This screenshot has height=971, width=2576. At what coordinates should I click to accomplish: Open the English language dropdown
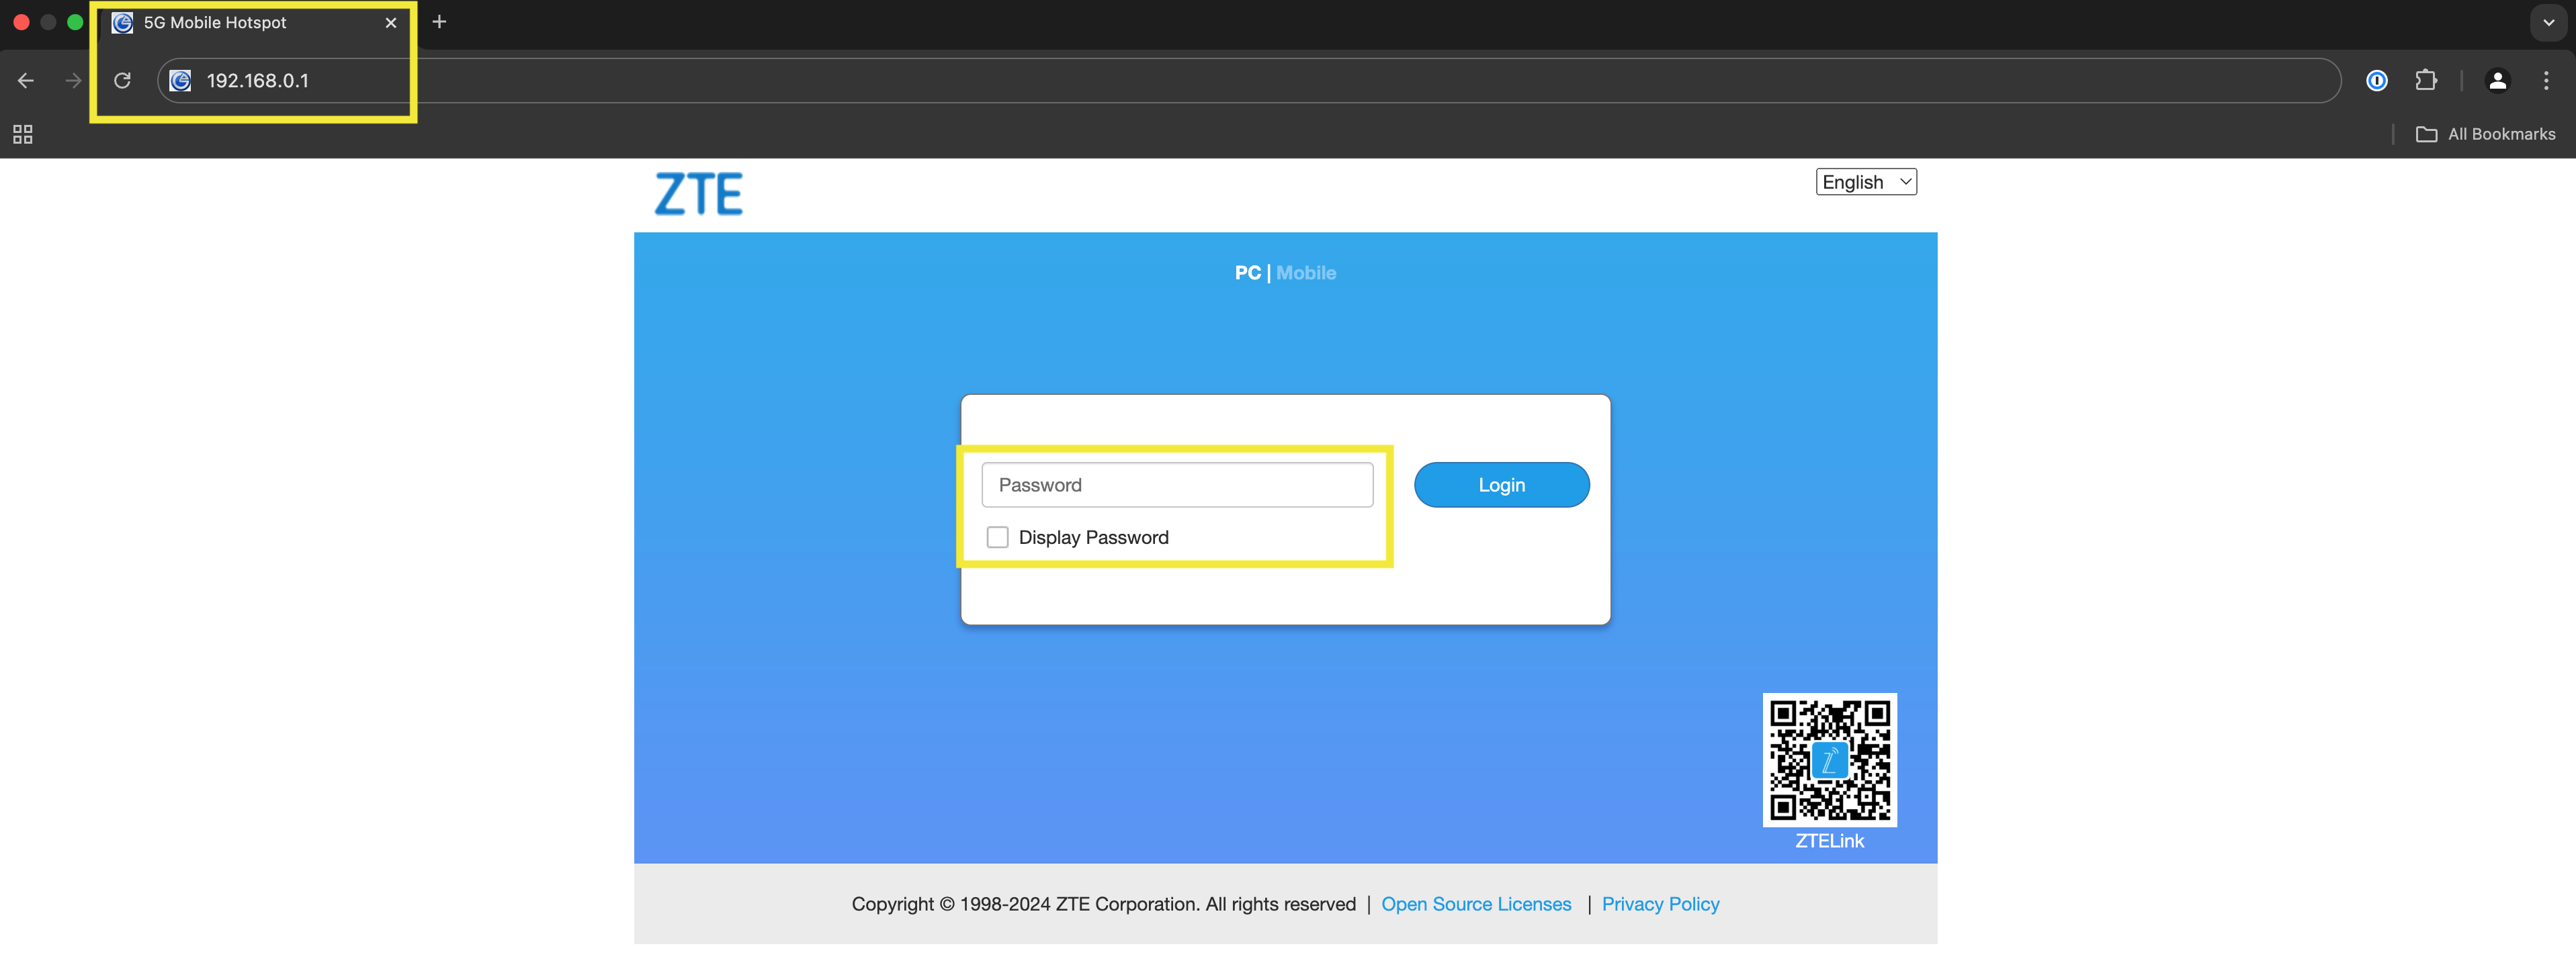(1865, 182)
